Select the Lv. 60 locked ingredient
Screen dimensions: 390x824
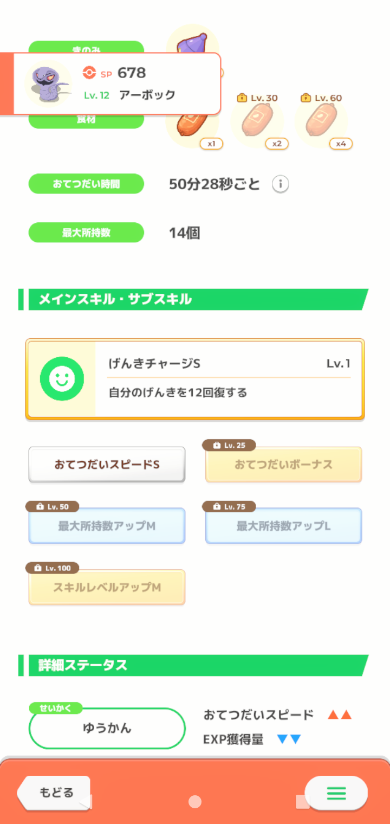(321, 120)
